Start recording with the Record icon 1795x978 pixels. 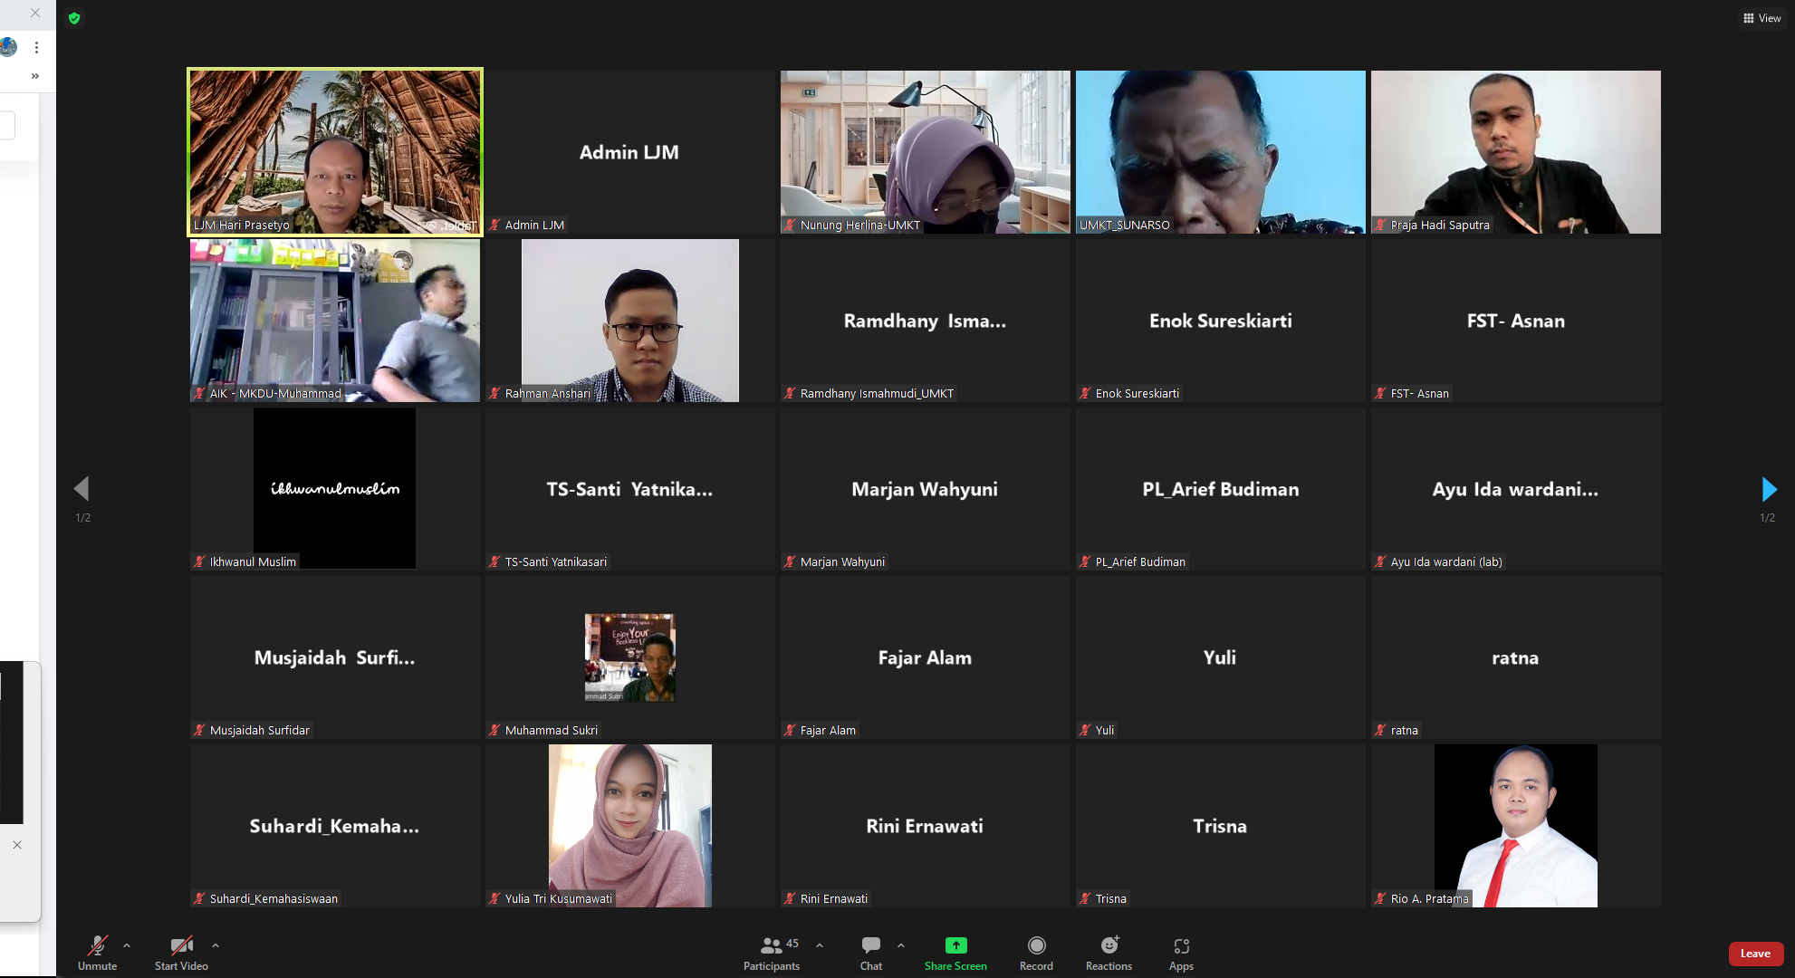[1036, 946]
